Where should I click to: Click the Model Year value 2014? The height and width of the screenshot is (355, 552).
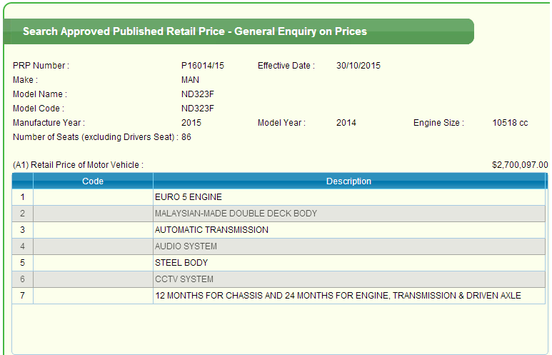(x=346, y=123)
